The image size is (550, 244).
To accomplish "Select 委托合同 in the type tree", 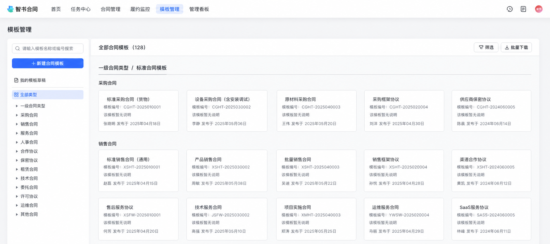I will click(x=29, y=187).
